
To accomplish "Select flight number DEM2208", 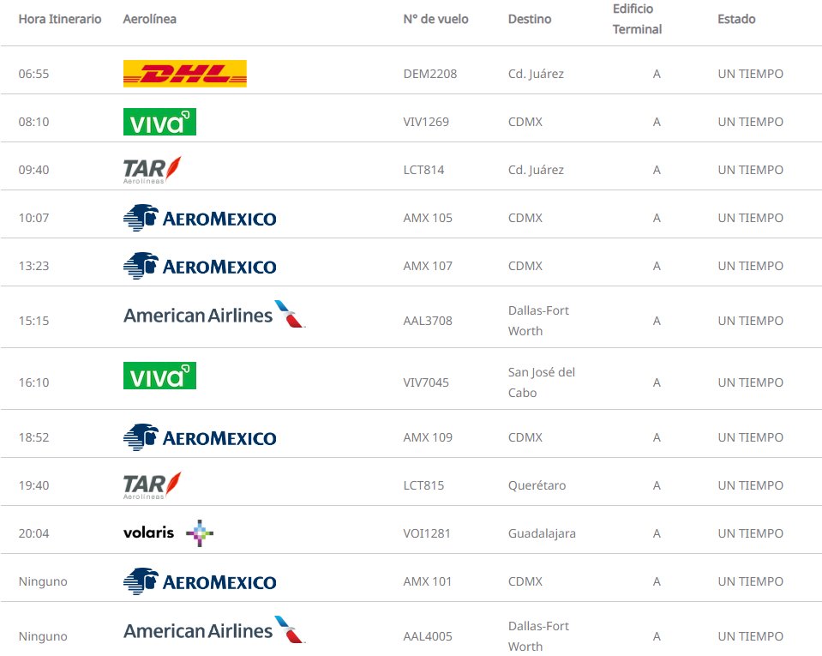I will 430,74.
